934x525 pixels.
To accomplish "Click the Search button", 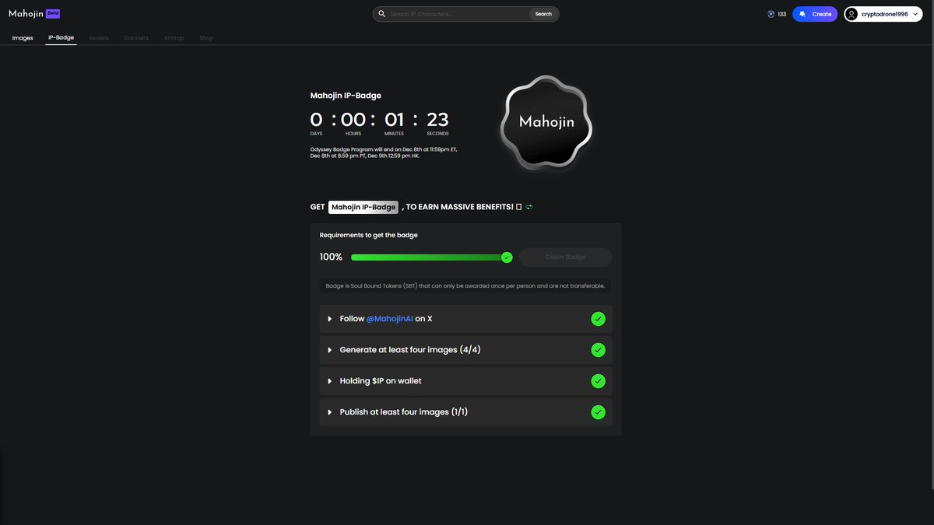I will pyautogui.click(x=543, y=14).
